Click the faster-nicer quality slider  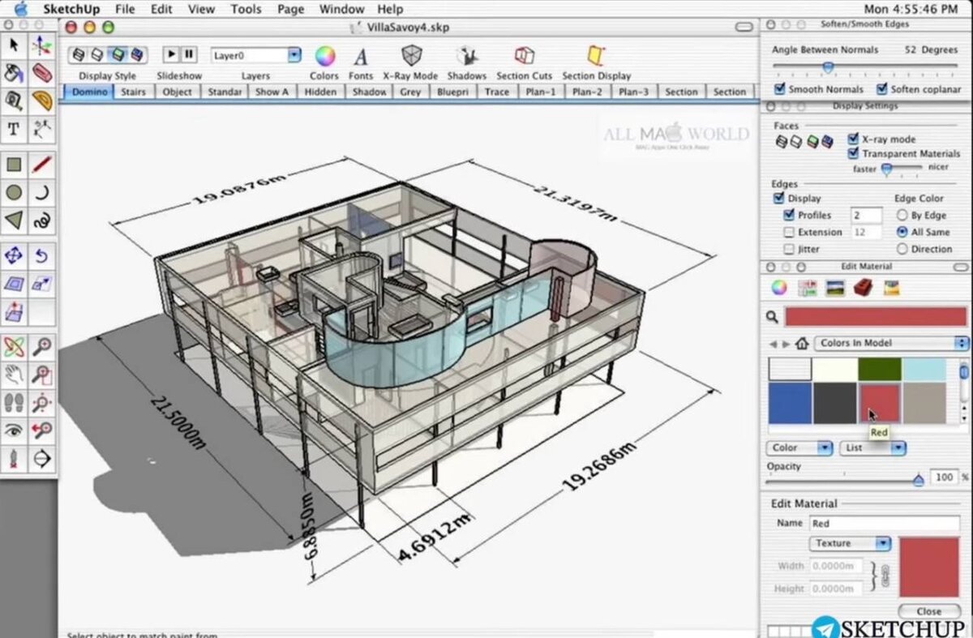pyautogui.click(x=886, y=169)
